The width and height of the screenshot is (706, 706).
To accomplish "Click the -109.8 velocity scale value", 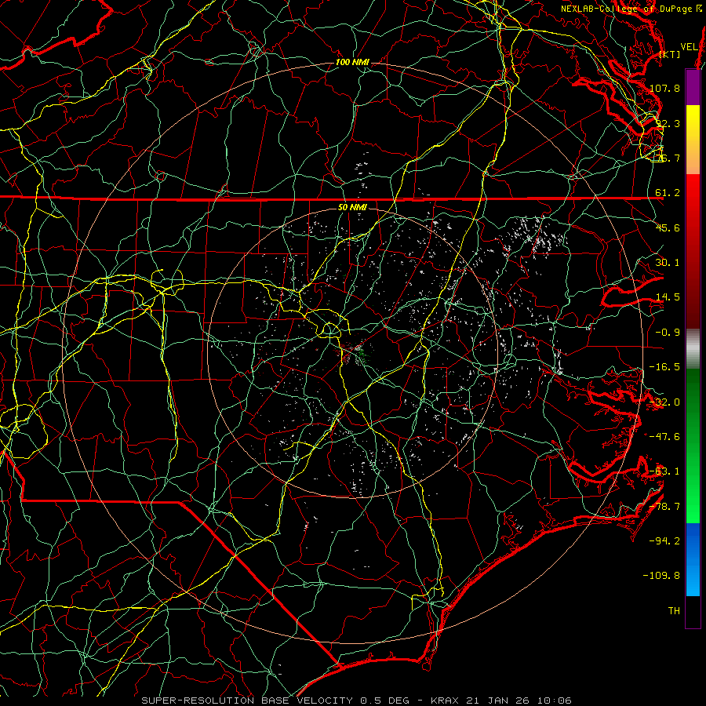I will click(662, 576).
